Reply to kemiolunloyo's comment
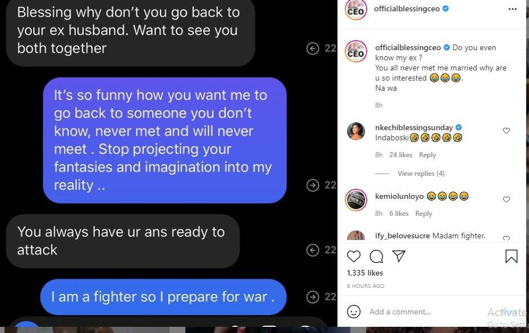Viewport: 529px width, 333px height. click(424, 214)
